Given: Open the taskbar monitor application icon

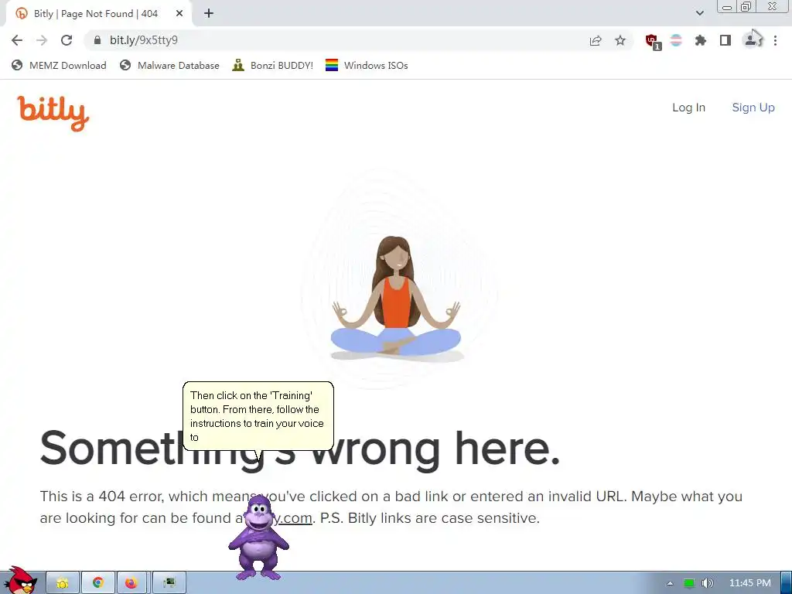Looking at the screenshot, I should (x=169, y=583).
